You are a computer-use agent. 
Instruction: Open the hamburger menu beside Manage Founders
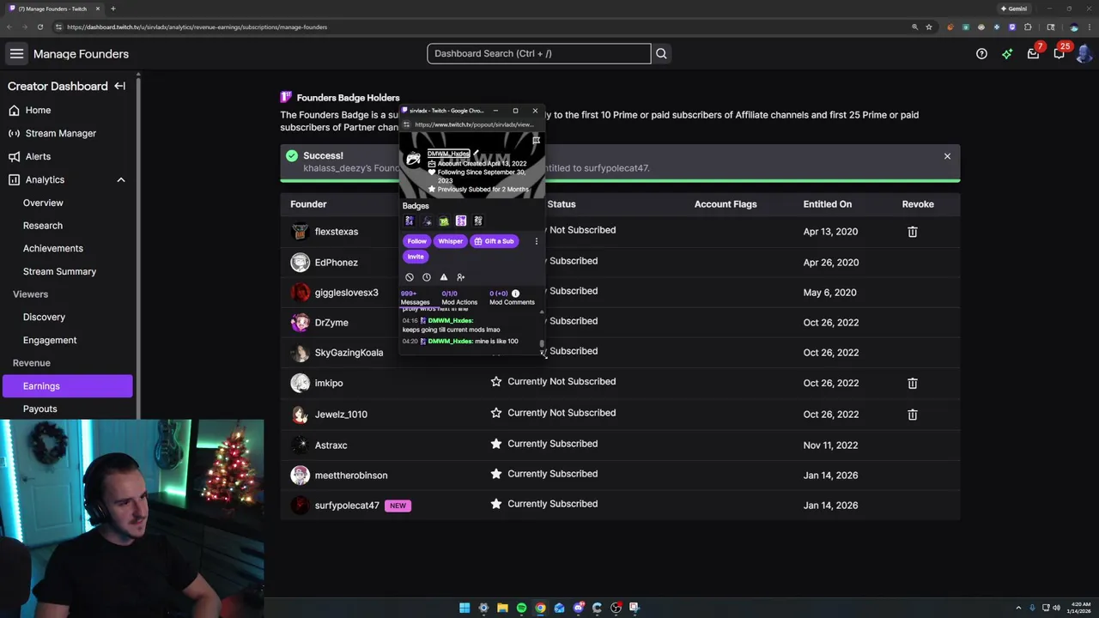[x=16, y=53]
